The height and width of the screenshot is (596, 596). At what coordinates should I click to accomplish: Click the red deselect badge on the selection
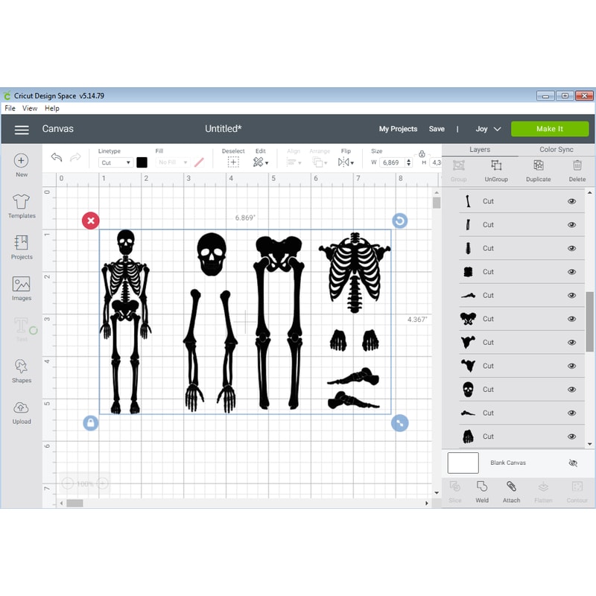(90, 221)
